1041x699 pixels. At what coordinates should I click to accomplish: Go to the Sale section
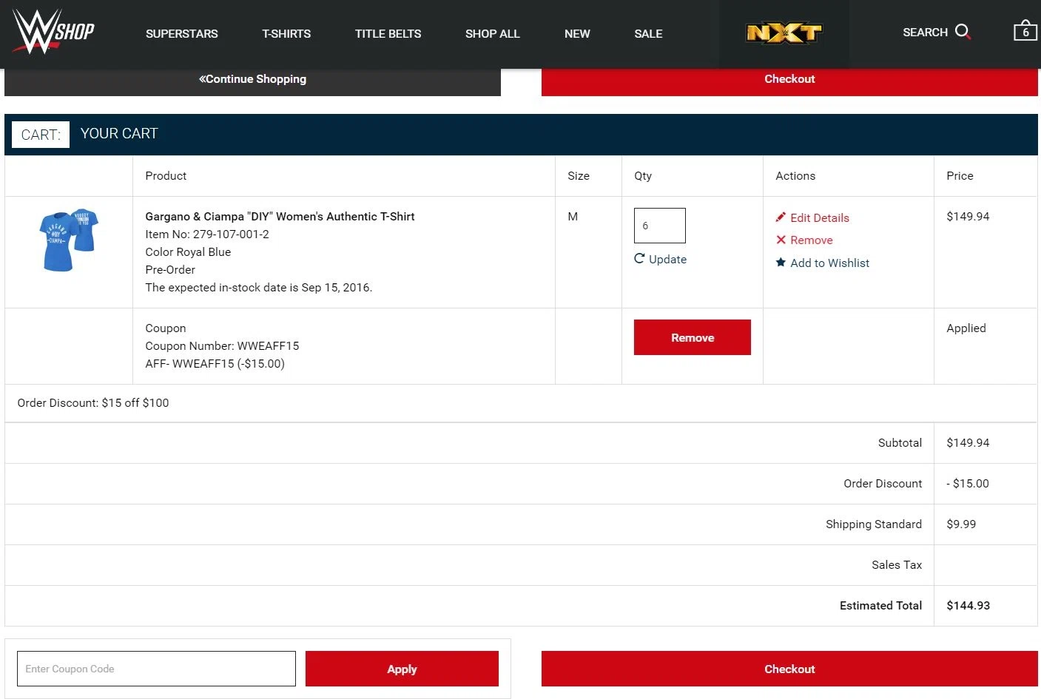click(x=648, y=34)
